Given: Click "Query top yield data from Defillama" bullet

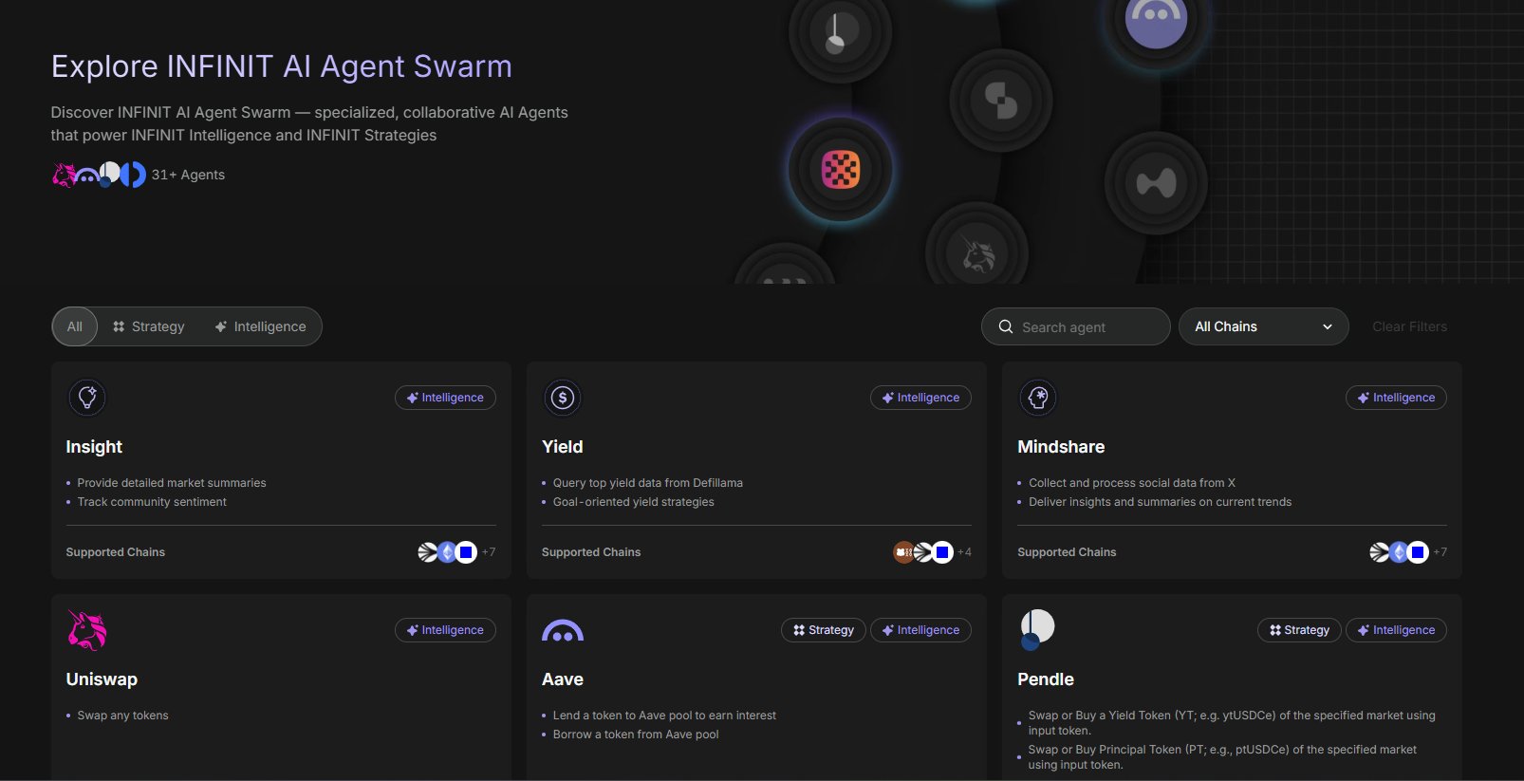Looking at the screenshot, I should click(648, 483).
